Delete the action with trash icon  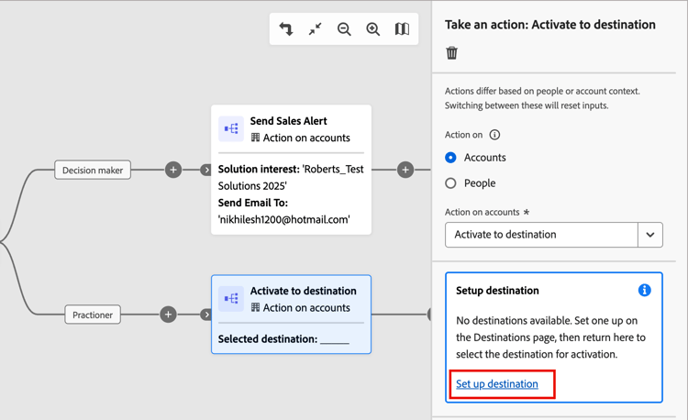tap(451, 53)
